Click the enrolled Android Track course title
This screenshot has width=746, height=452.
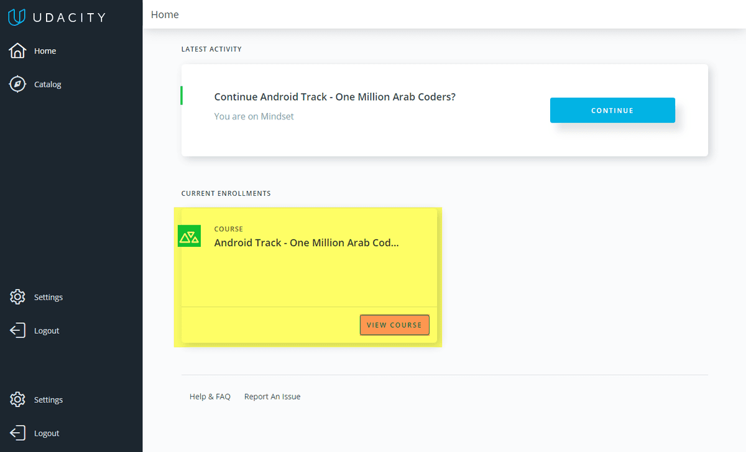pos(306,242)
